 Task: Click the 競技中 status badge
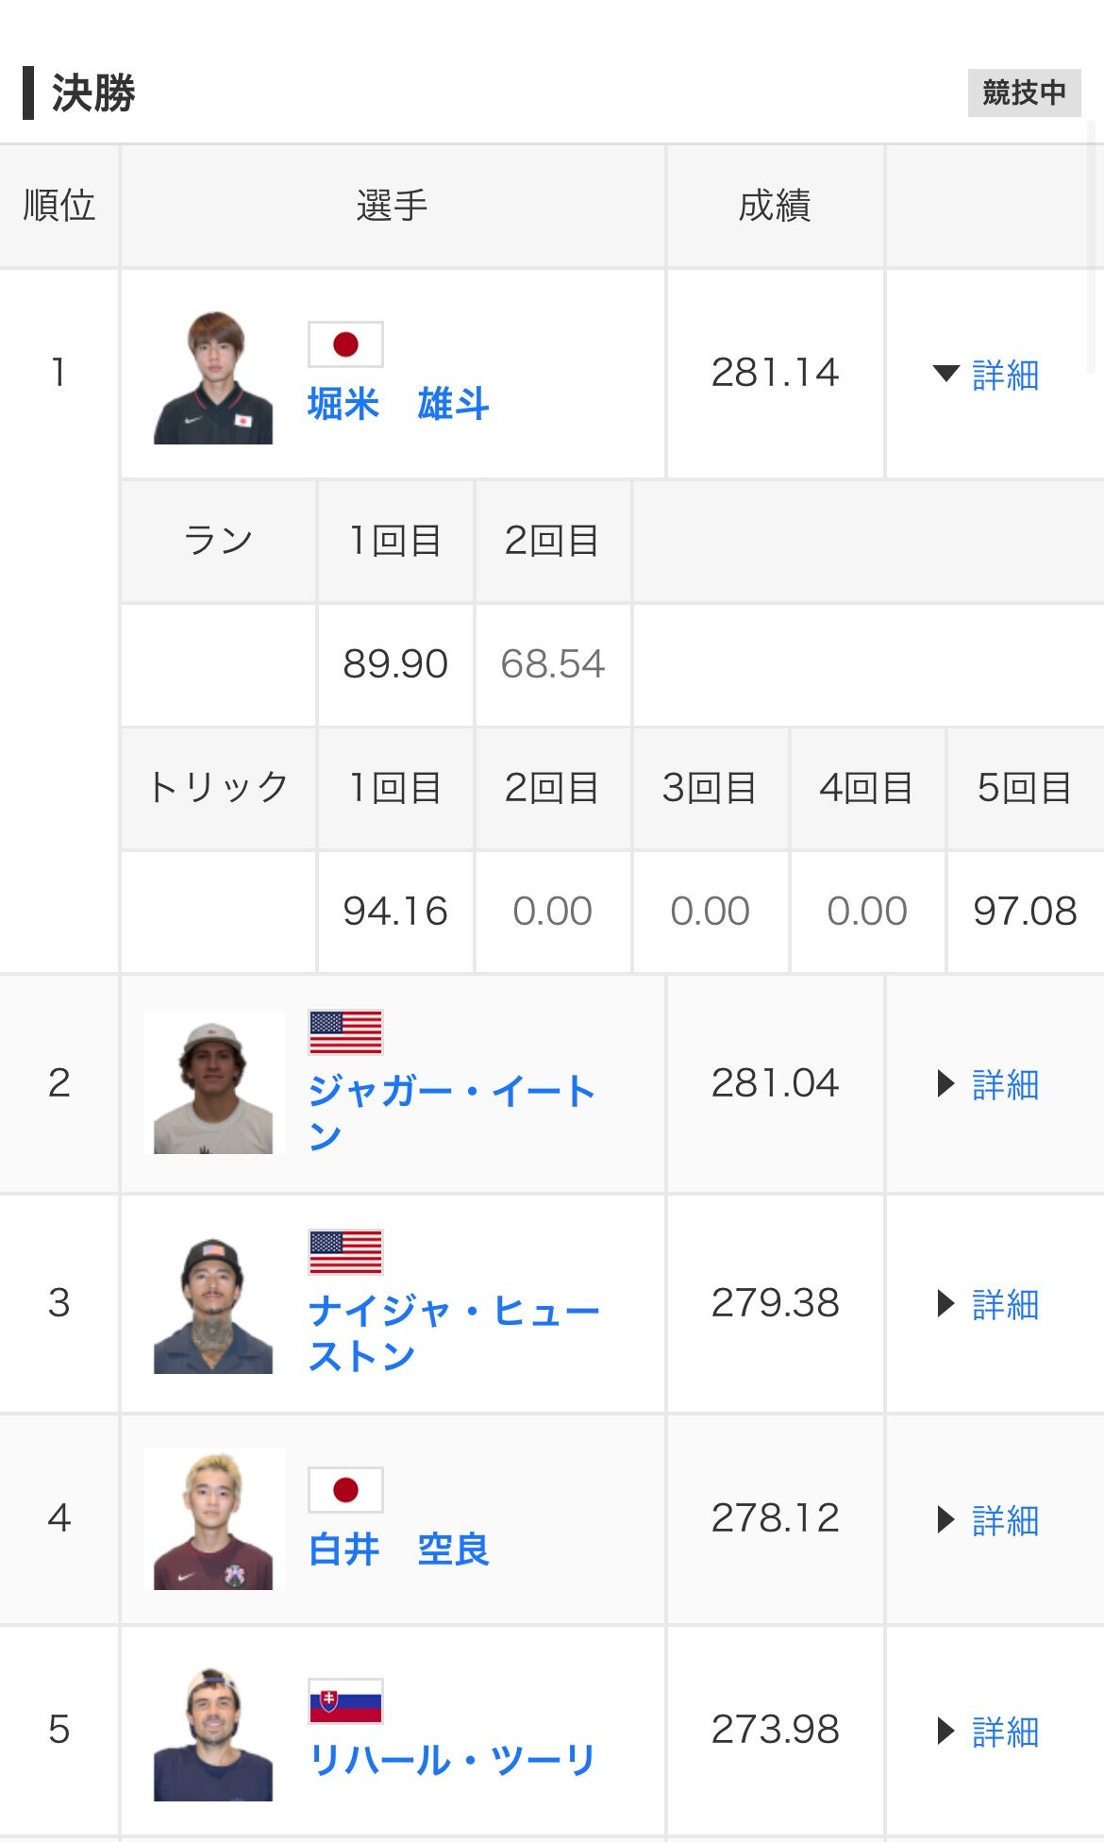tap(1024, 92)
